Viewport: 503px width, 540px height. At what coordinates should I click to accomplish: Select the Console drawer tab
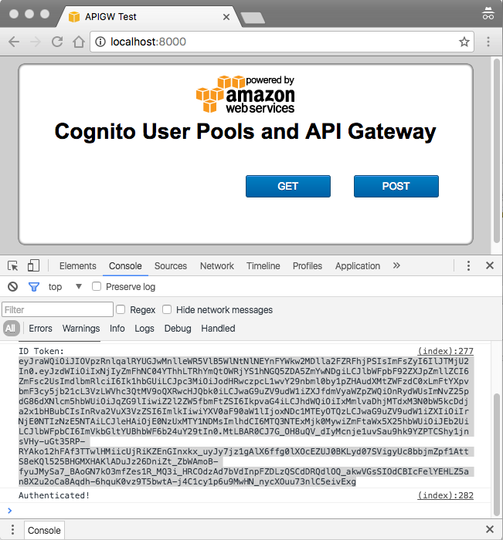(44, 530)
